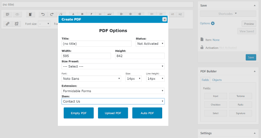261x138 pixels.
Task: Collapse the PDF Builder panel
Action: (x=255, y=71)
